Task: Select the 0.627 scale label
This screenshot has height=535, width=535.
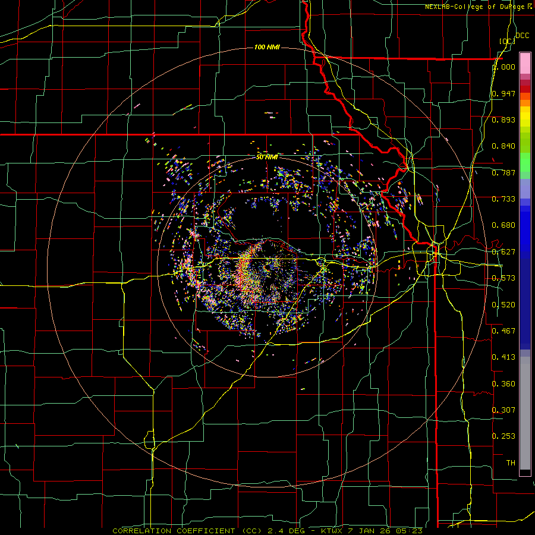Action: click(x=503, y=252)
